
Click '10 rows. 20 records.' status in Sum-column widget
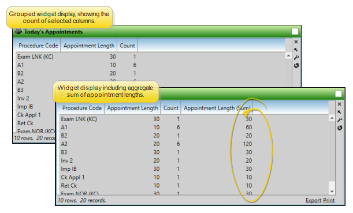pyautogui.click(x=81, y=200)
